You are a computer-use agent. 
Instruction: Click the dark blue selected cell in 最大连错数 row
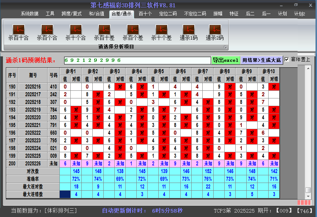[65, 194]
